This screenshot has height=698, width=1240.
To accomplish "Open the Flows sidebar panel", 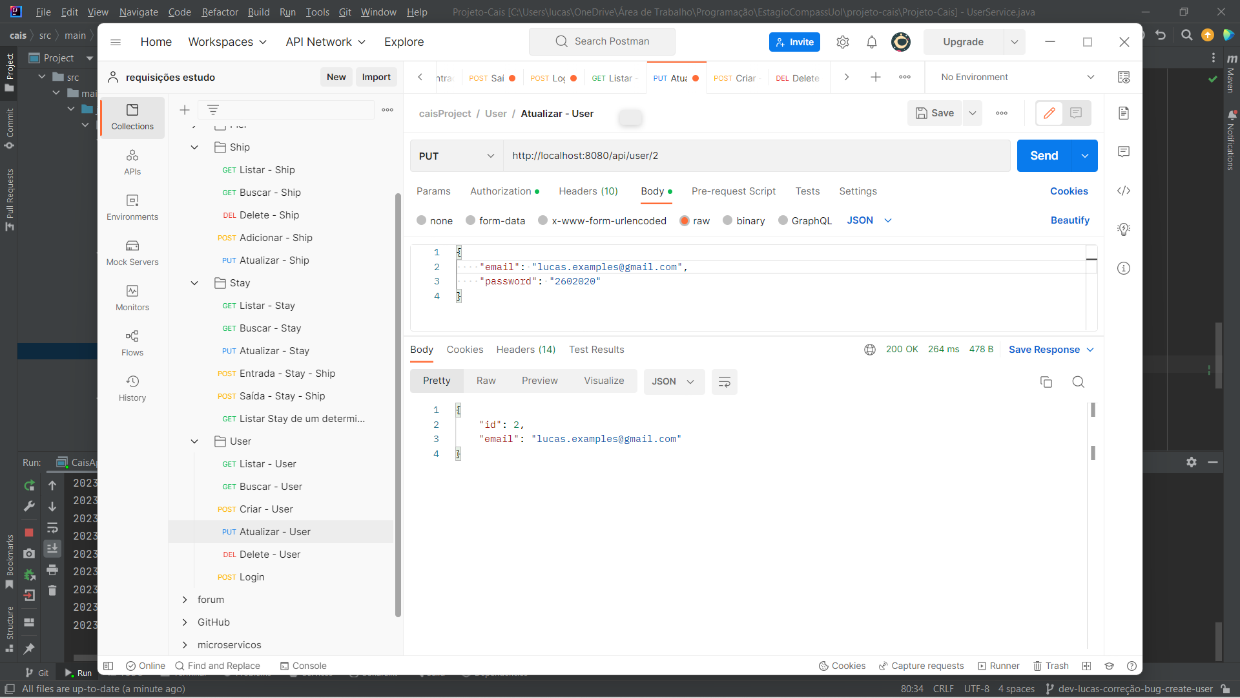I will click(132, 343).
